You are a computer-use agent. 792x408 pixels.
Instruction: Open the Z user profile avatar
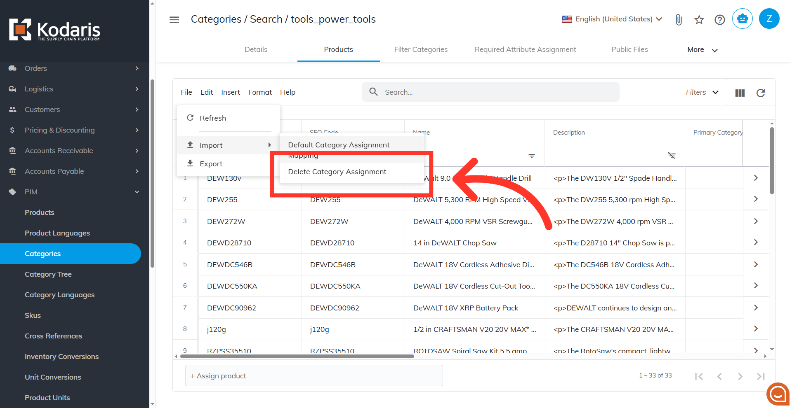pyautogui.click(x=769, y=19)
